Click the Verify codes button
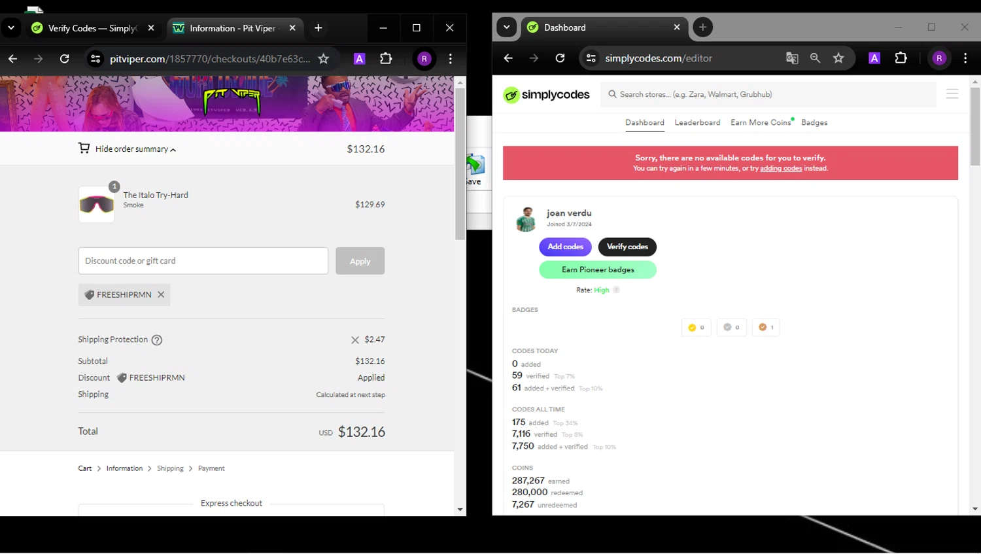This screenshot has height=554, width=981. pyautogui.click(x=627, y=247)
